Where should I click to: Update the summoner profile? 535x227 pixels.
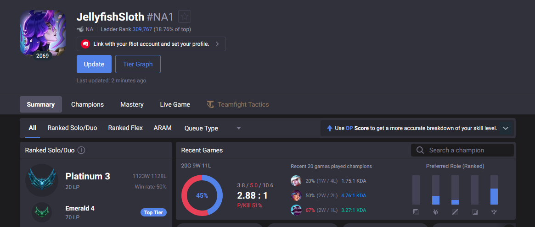click(94, 64)
